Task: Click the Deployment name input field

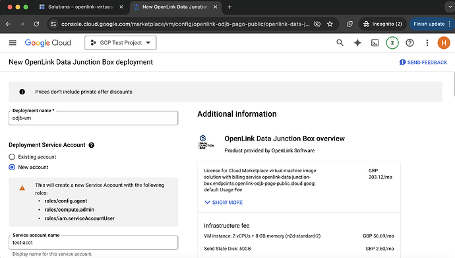Action: (94, 118)
